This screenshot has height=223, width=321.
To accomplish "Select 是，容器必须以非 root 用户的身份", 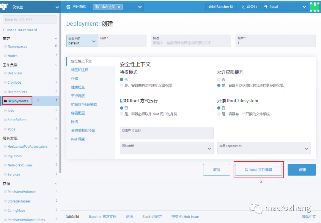I will pos(122,114).
